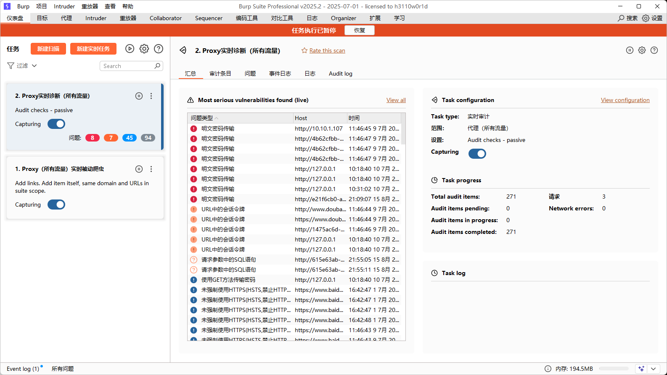Toggle Capturing switch for task 1 passive crawl

[56, 205]
